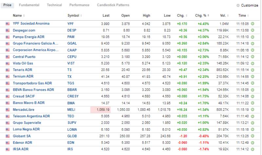
Task: Sort by the Vol. column header
Action: (223, 16)
